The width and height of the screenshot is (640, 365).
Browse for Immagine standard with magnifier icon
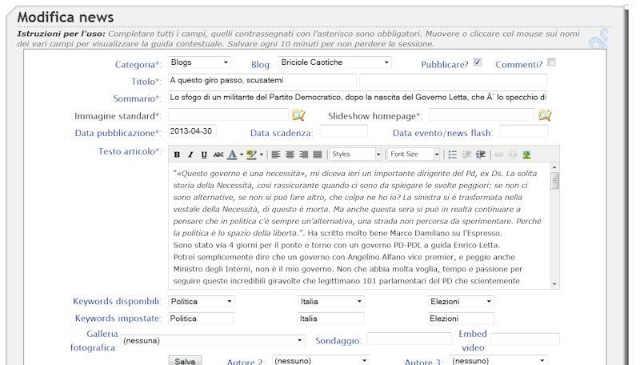tap(298, 115)
